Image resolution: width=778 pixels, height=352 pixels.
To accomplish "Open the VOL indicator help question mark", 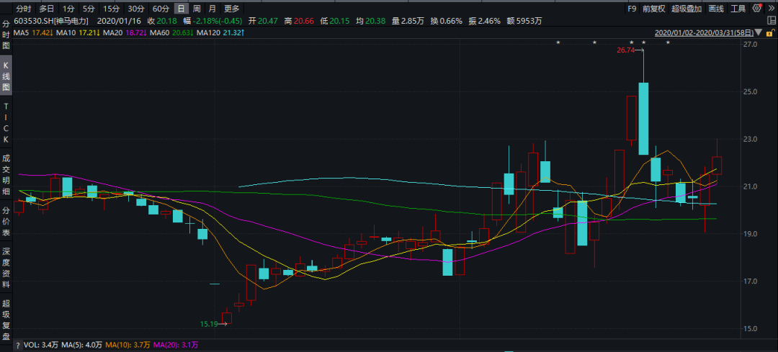I will [x=6, y=346].
